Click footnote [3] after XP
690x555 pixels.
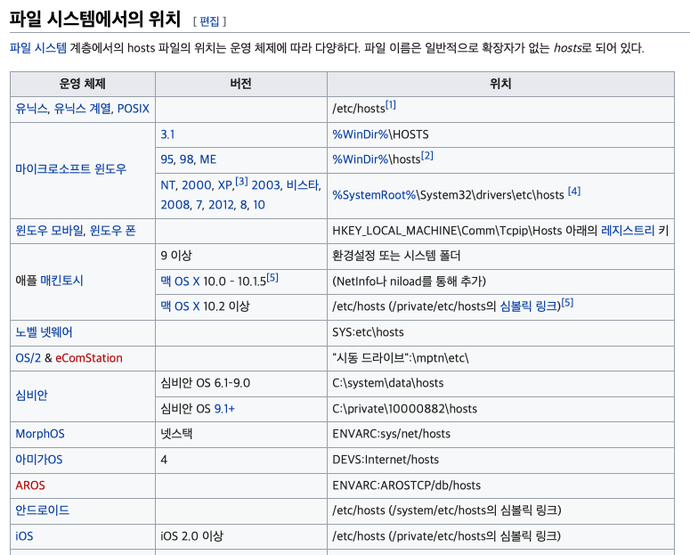241,182
